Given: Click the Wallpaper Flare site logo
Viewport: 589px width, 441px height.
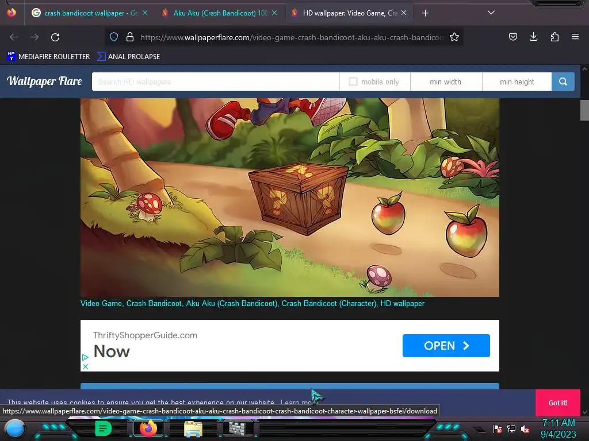Looking at the screenshot, I should pyautogui.click(x=44, y=81).
